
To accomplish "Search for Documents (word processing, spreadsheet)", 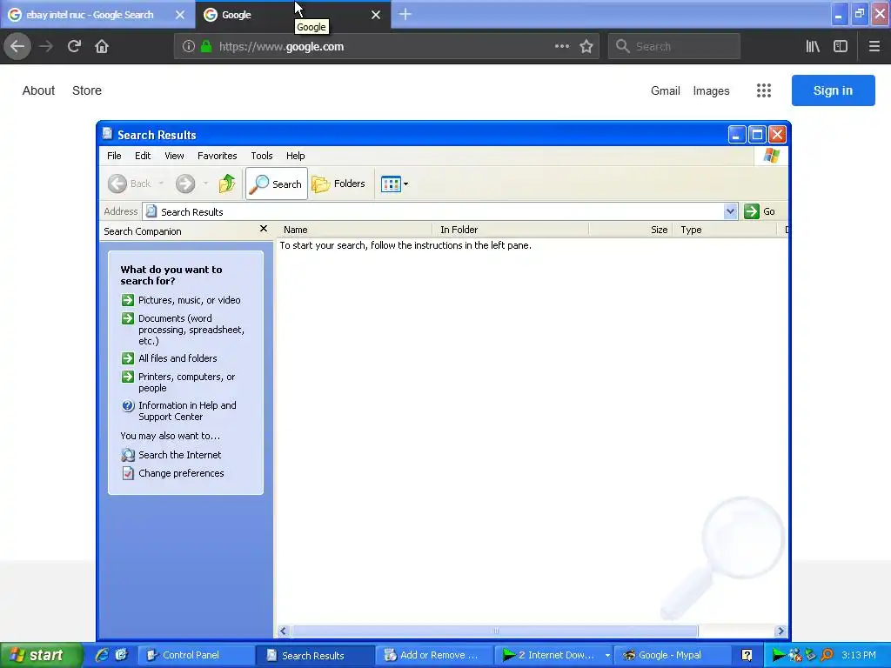I will [x=191, y=330].
